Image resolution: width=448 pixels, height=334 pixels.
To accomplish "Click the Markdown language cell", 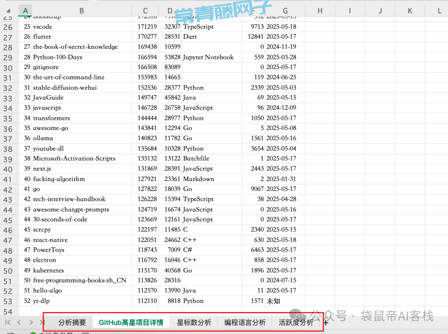I will tap(212, 179).
